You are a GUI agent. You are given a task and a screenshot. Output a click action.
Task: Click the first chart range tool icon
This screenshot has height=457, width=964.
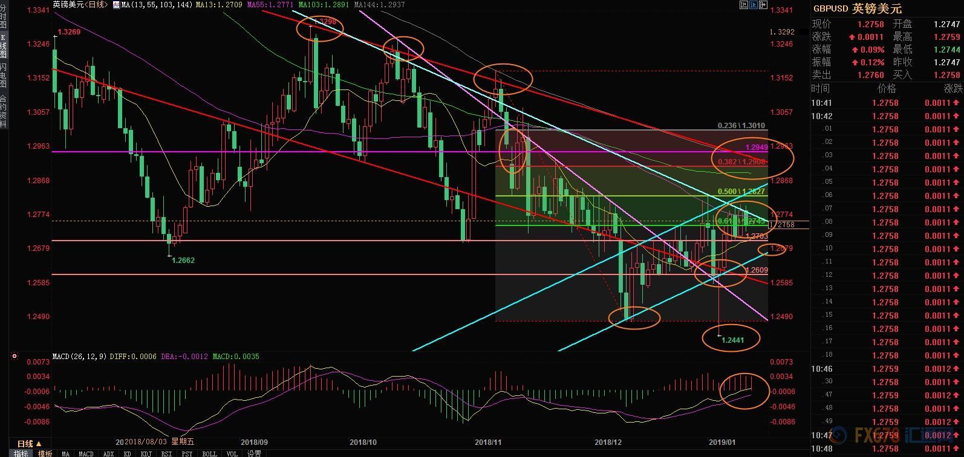(x=744, y=4)
